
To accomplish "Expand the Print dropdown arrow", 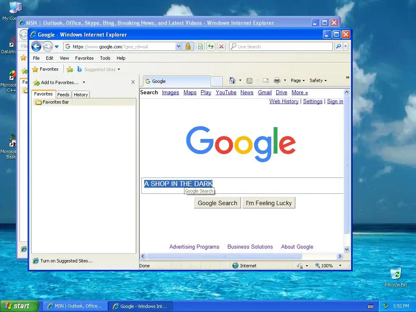I will (285, 80).
